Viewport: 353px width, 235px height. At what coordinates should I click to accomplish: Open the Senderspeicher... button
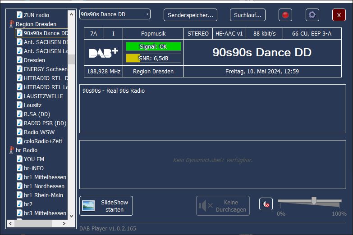(x=190, y=15)
